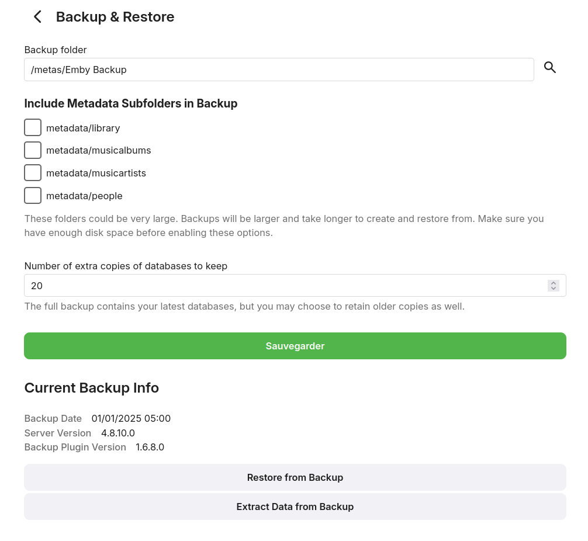Click the Backup folder path field
The image size is (588, 541).
pos(279,70)
